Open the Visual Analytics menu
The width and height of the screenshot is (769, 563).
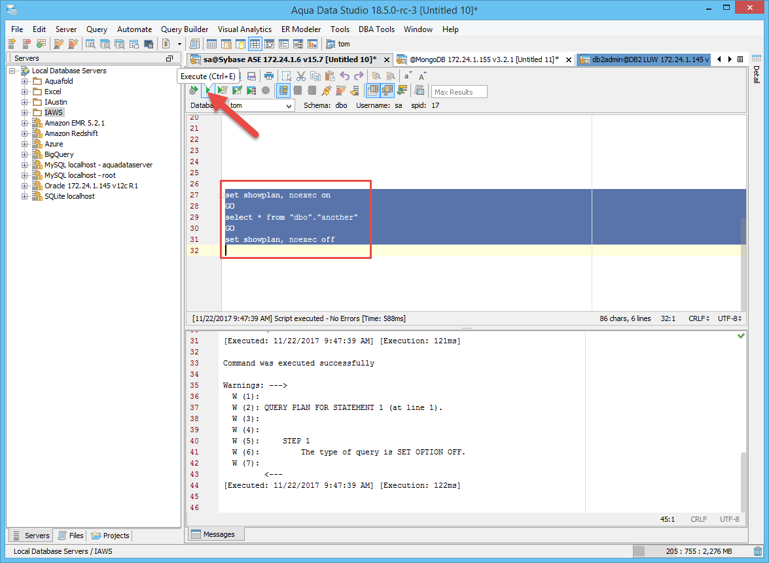(245, 29)
